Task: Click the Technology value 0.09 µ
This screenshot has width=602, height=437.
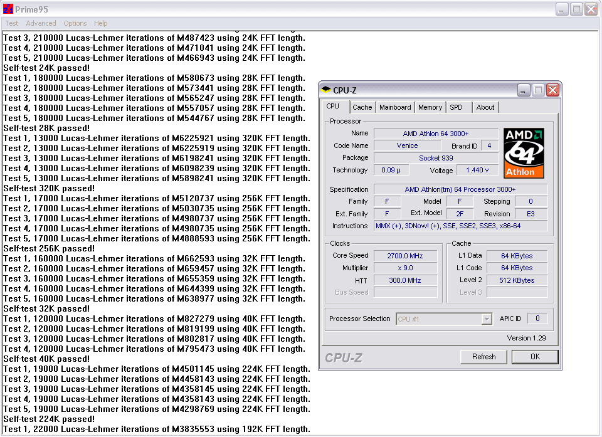Action: (391, 170)
